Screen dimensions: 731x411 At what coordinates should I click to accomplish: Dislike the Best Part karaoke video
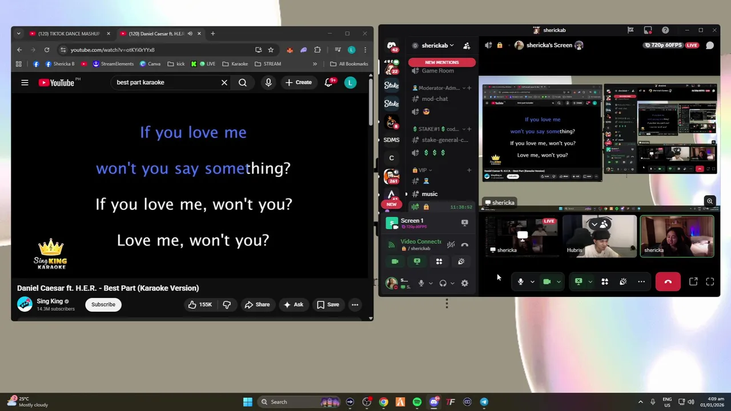click(x=227, y=304)
